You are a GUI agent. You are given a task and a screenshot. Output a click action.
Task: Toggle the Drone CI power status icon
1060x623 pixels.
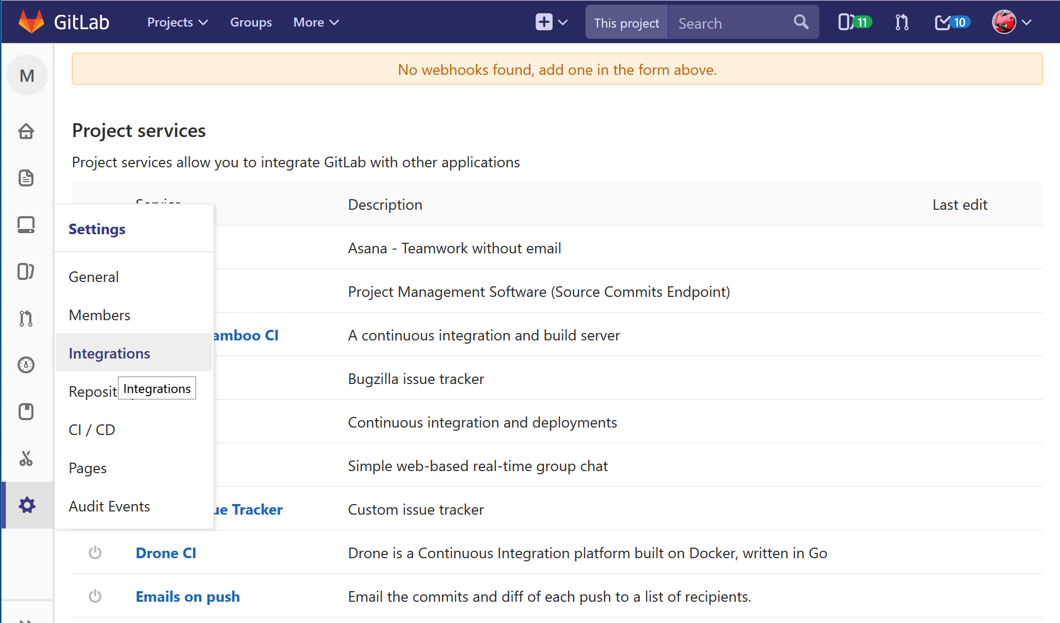[95, 553]
